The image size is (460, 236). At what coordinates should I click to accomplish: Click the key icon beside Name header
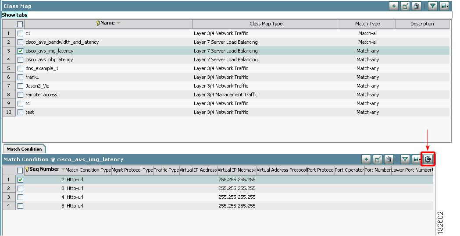pos(98,23)
